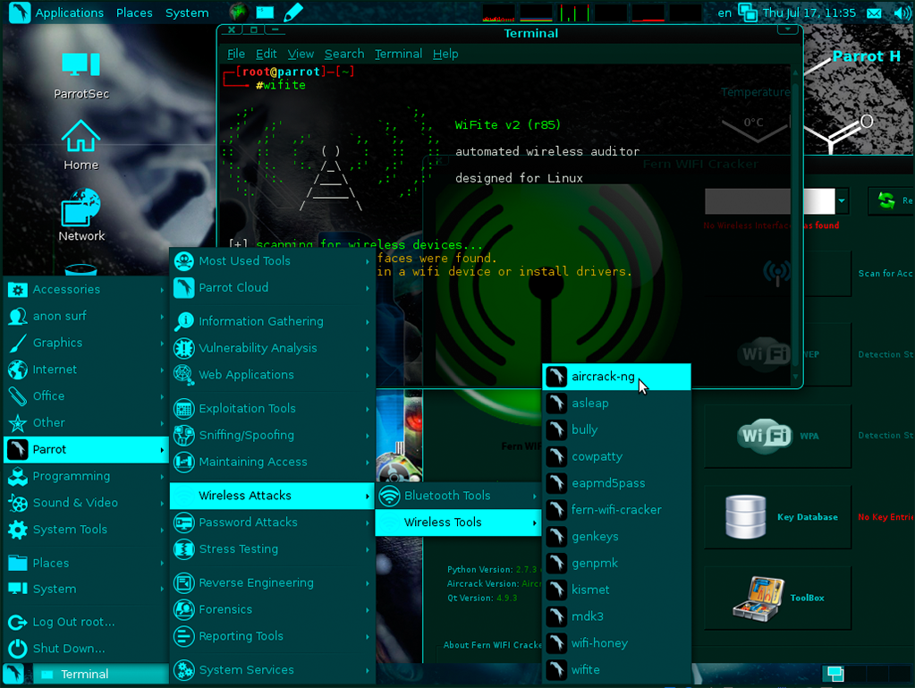Open the Applications menu in top panel

pos(69,13)
